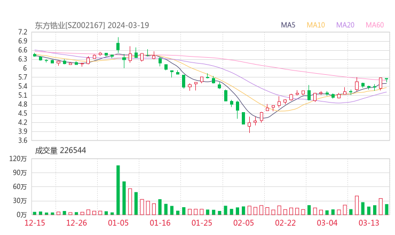
Task: Click the 60万 volume axis label
Action: pyautogui.click(x=20, y=187)
